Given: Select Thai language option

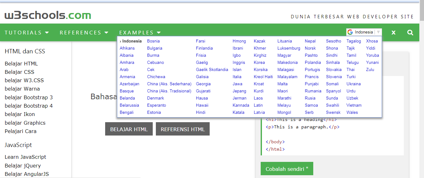Looking at the screenshot, I should point(350,69).
